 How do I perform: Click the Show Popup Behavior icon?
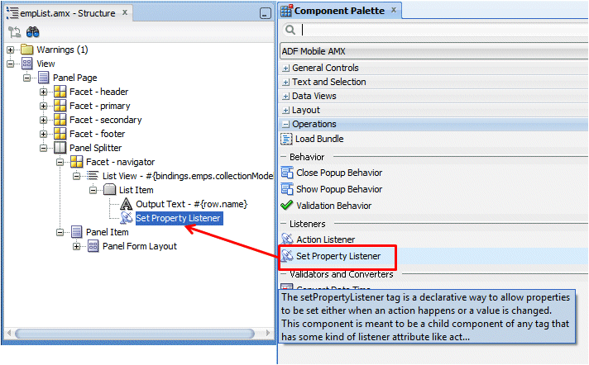(287, 189)
